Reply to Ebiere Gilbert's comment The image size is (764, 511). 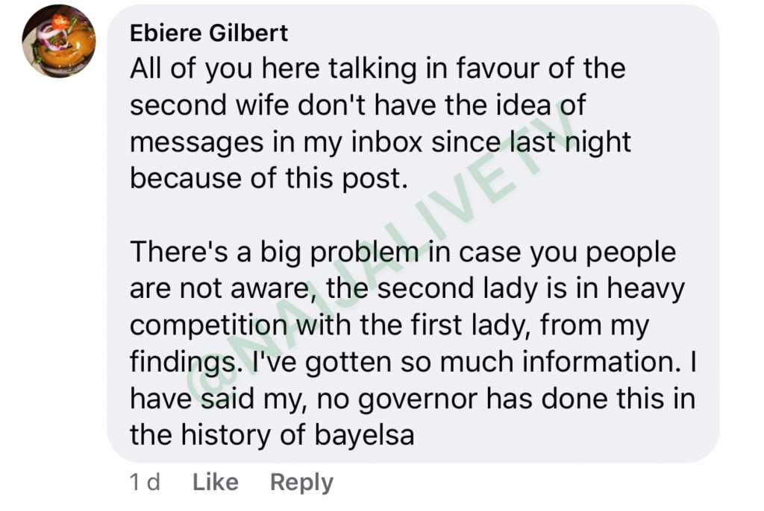click(301, 483)
